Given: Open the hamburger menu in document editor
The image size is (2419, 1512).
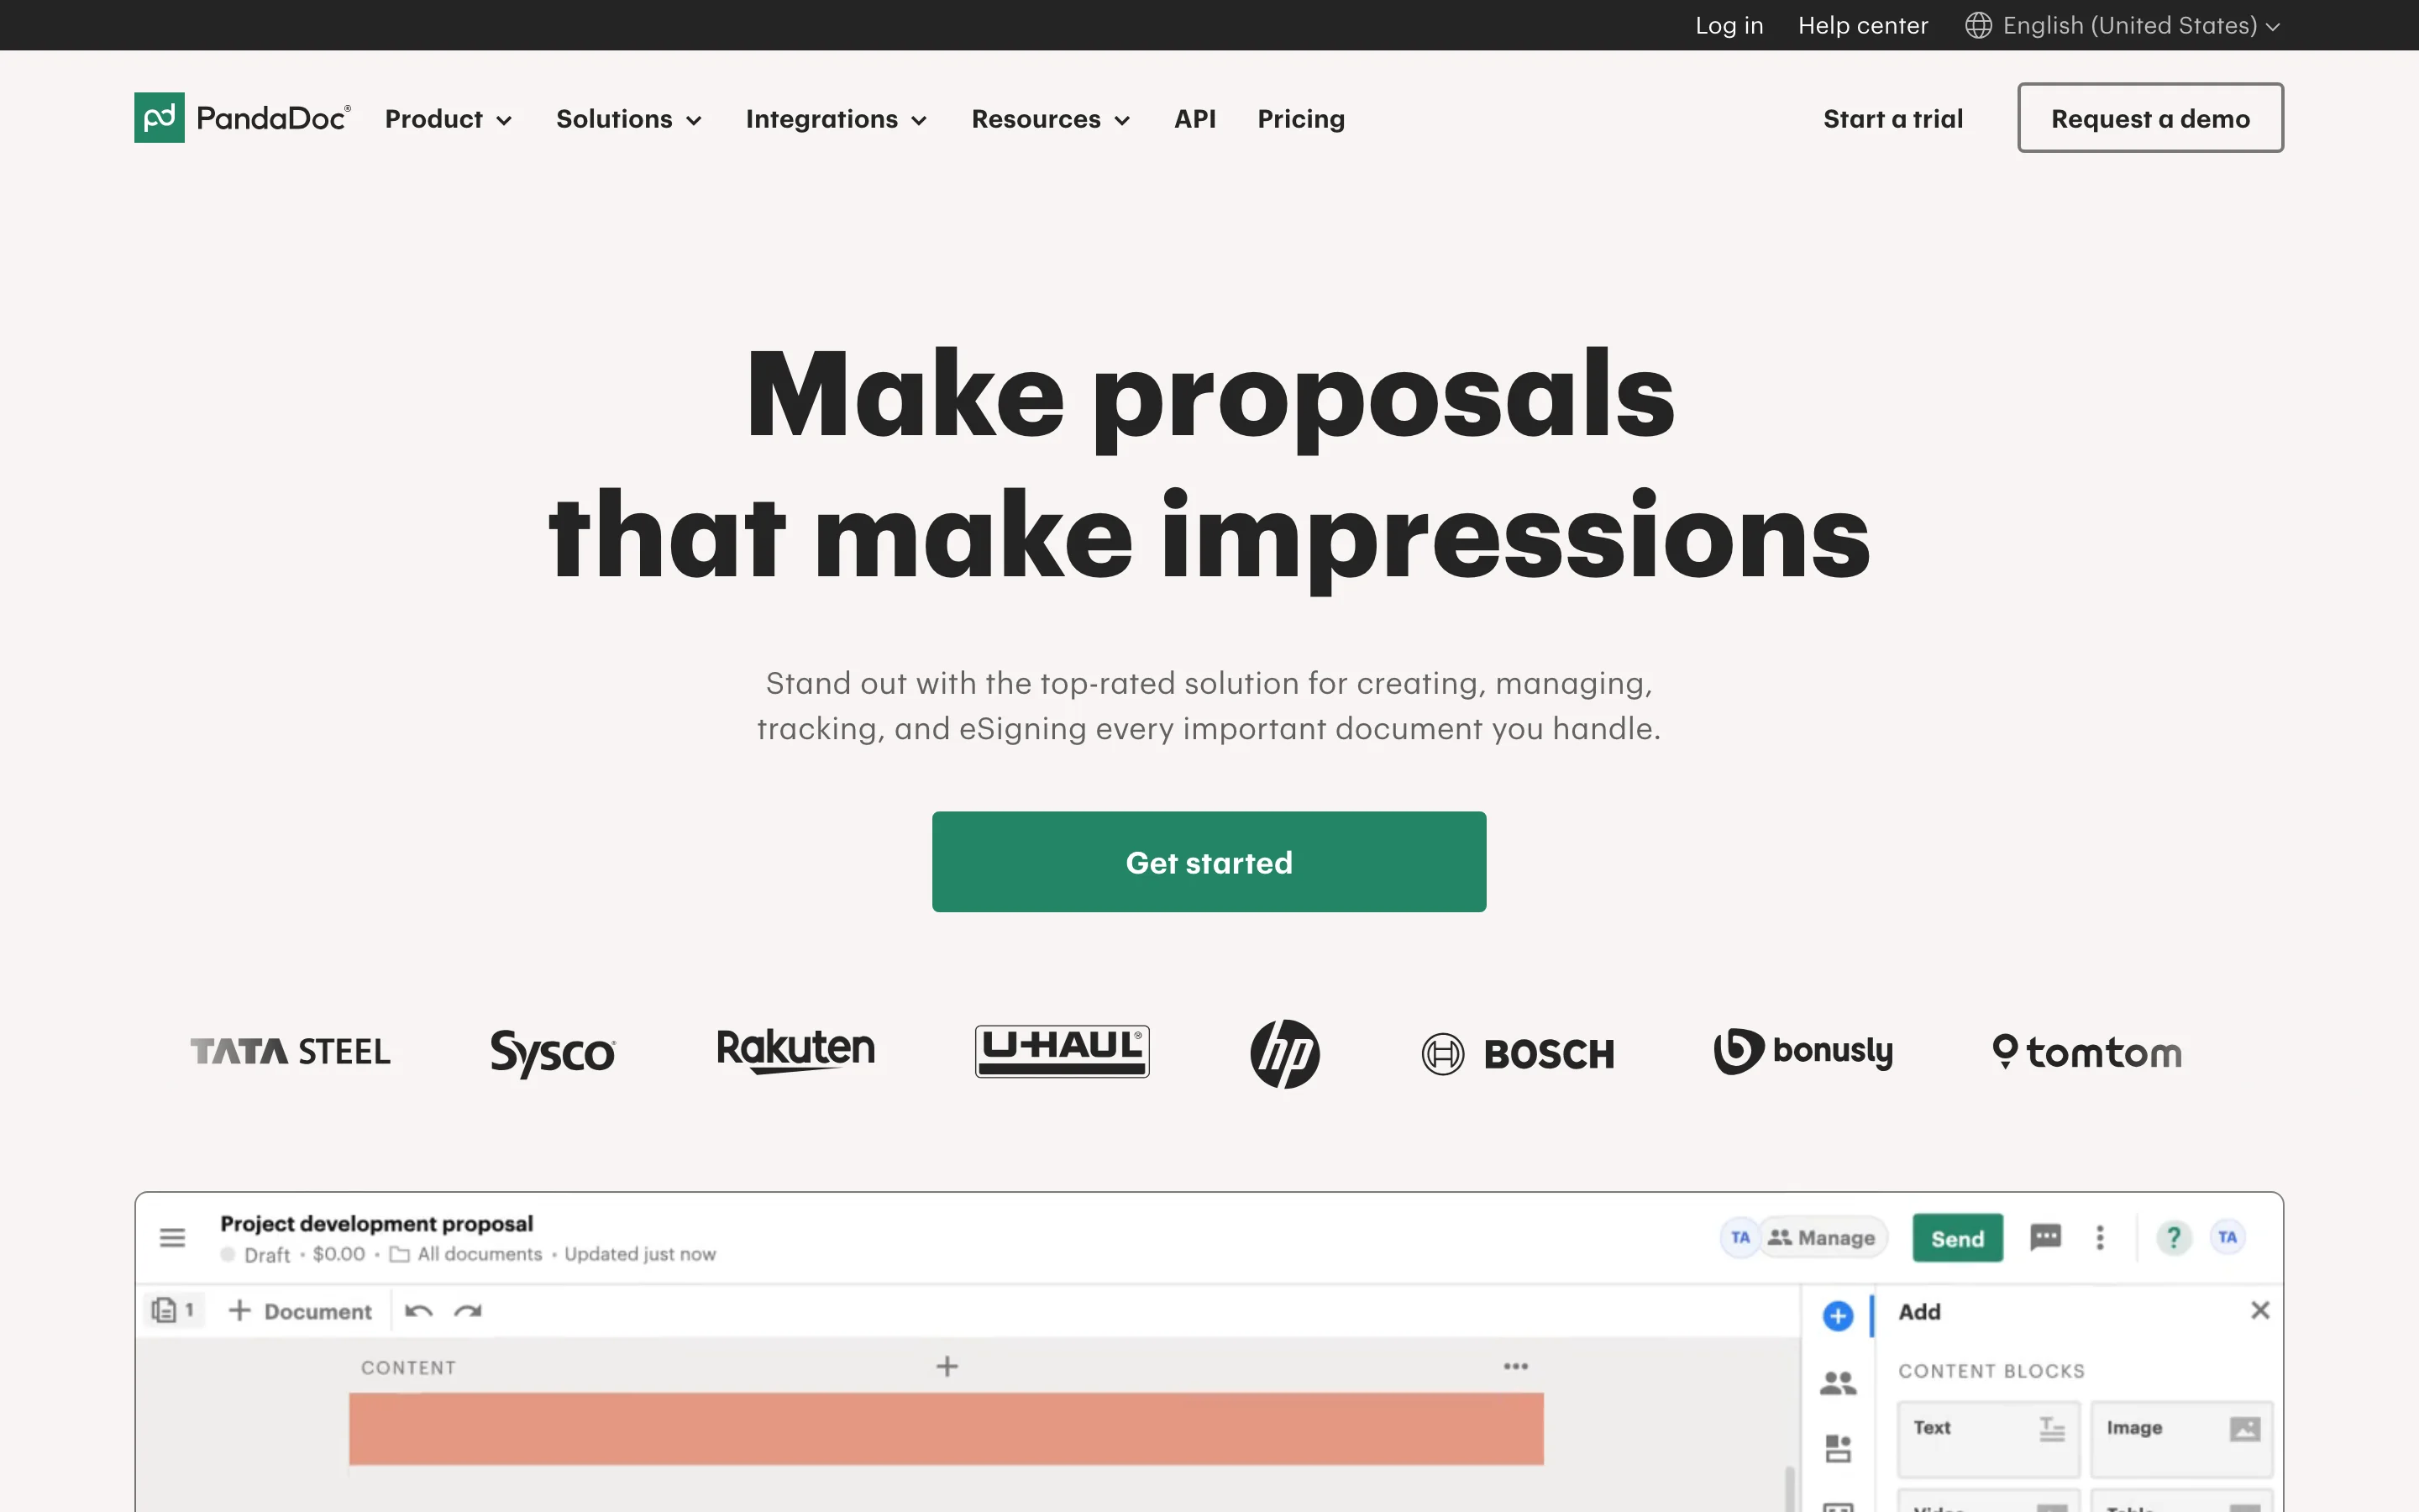Looking at the screenshot, I should pos(172,1238).
